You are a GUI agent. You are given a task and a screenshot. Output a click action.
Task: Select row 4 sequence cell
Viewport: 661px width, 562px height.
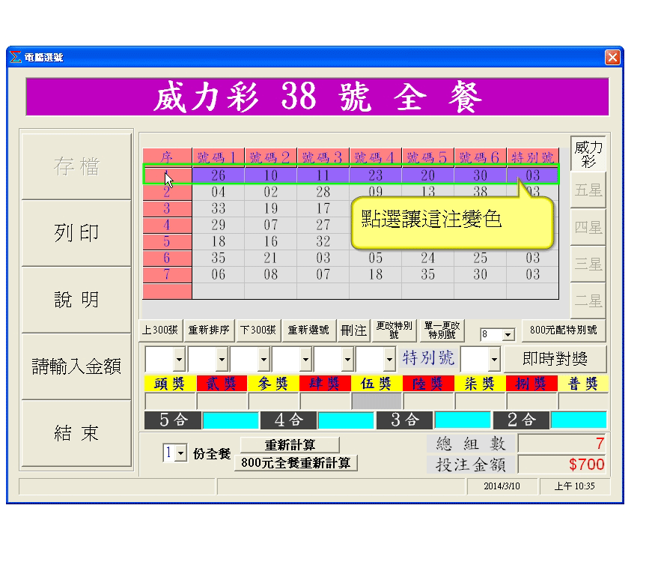167,226
